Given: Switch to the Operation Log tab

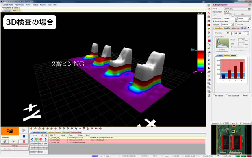Looking at the screenshot, I should tap(76, 132).
